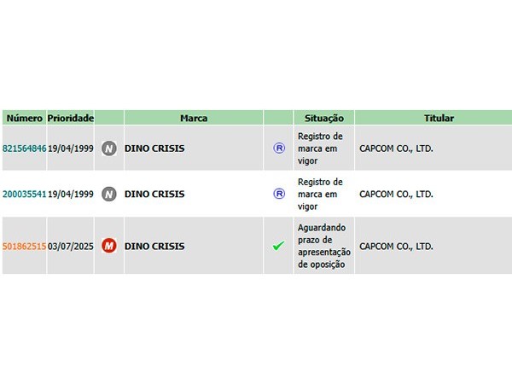Click the gray N icon for trademark 821564846
The width and height of the screenshot is (512, 384).
coord(108,148)
